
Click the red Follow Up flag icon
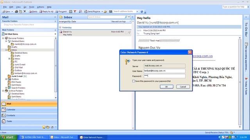(x=75, y=11)
